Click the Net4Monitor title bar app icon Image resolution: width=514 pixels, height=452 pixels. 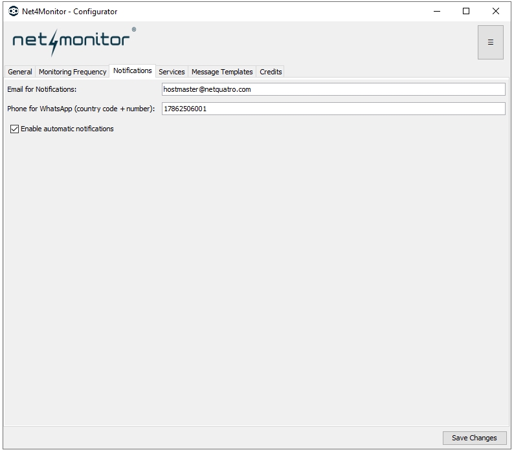(14, 11)
